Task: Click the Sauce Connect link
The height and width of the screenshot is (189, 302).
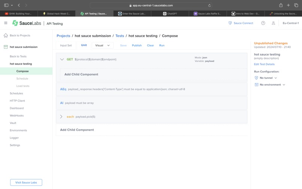Action: point(243,23)
